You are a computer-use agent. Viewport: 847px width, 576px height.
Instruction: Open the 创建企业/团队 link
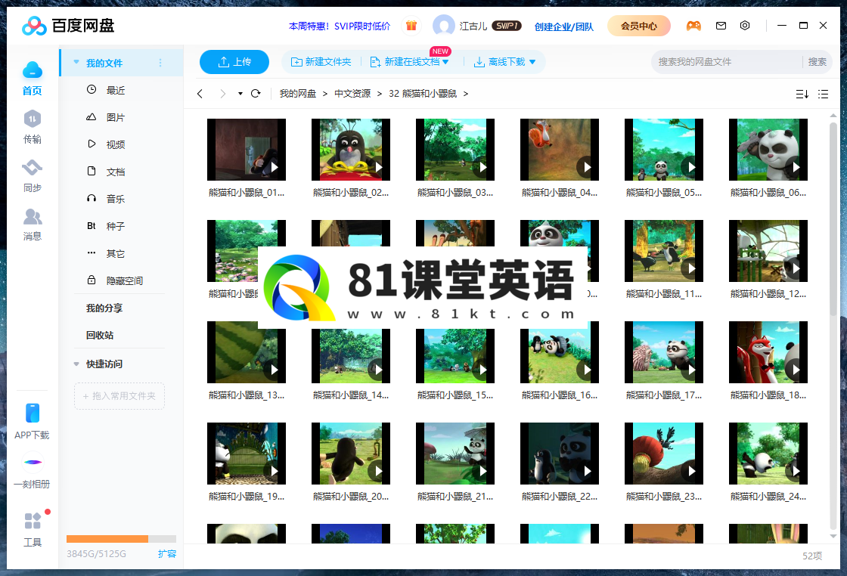click(564, 26)
